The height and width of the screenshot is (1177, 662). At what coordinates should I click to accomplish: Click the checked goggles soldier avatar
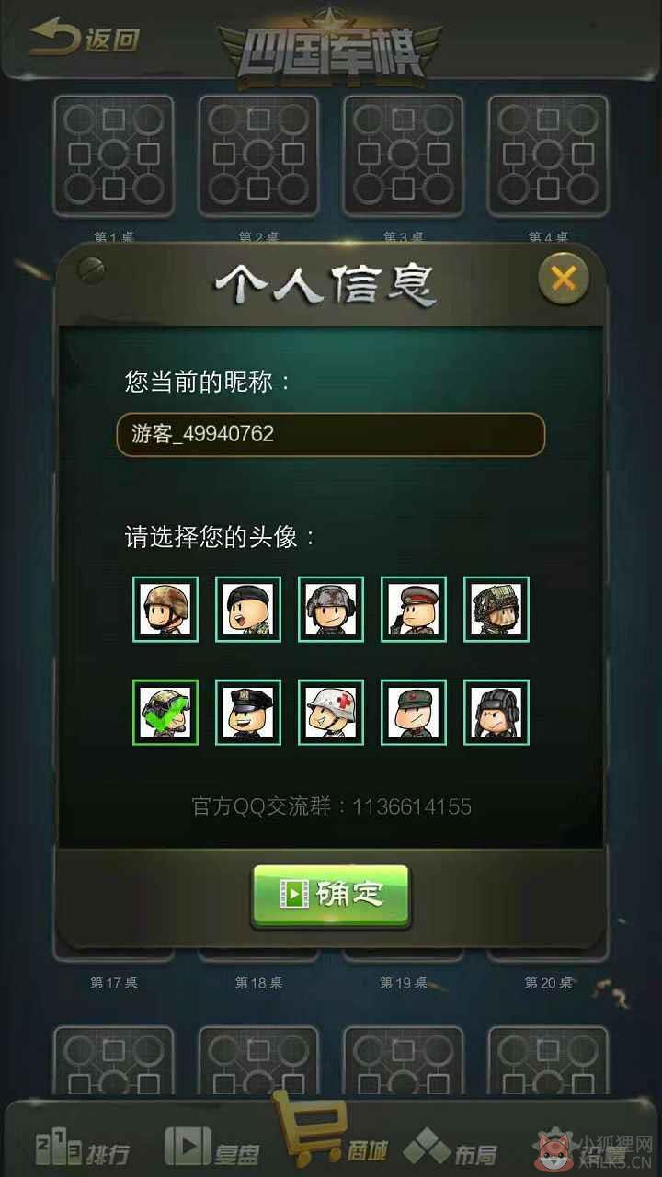pos(165,712)
